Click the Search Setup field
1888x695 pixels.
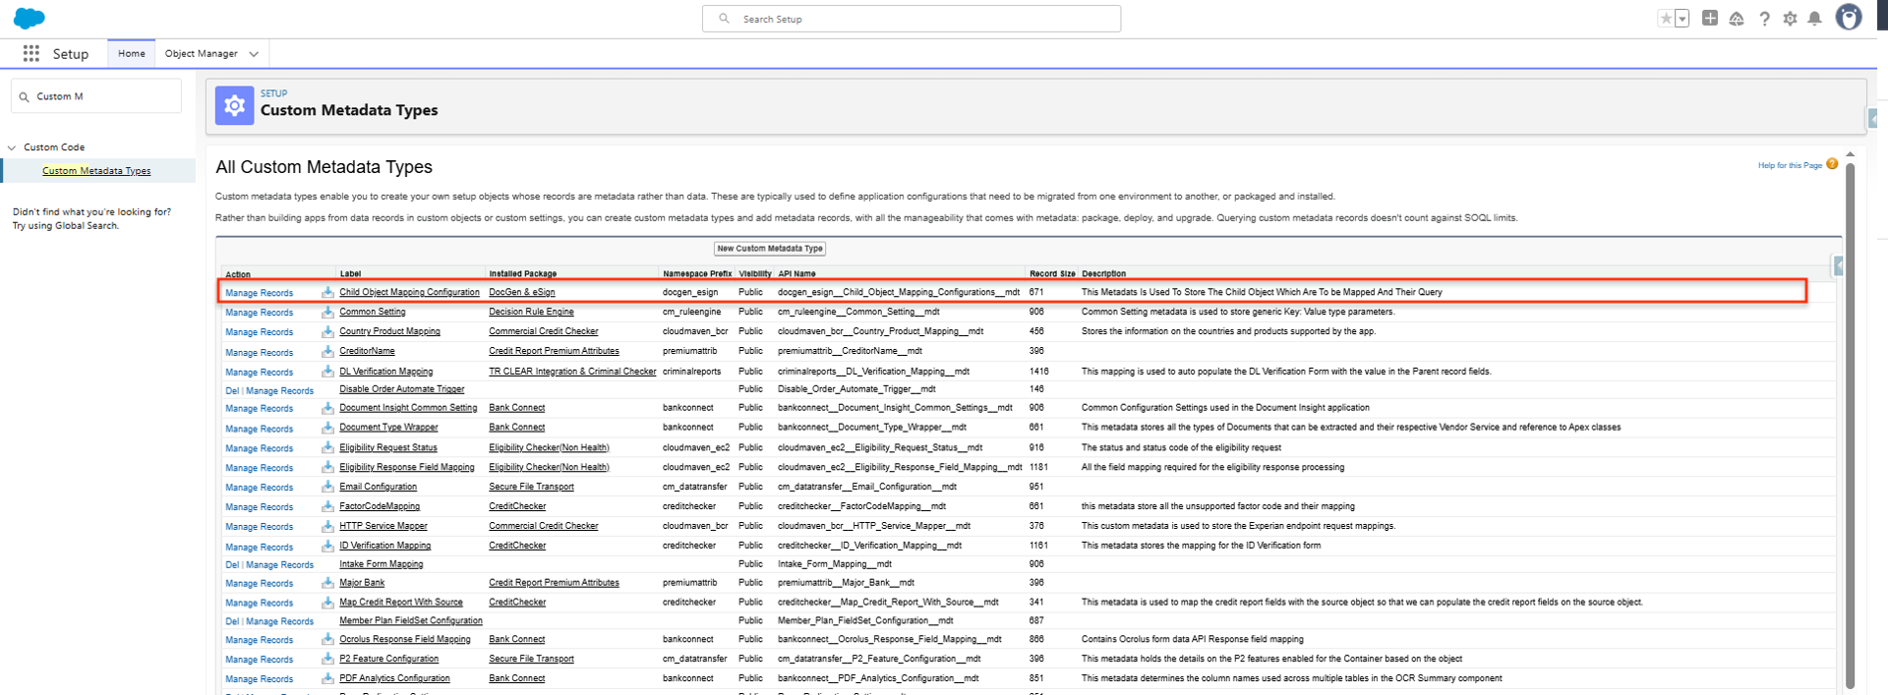[912, 19]
